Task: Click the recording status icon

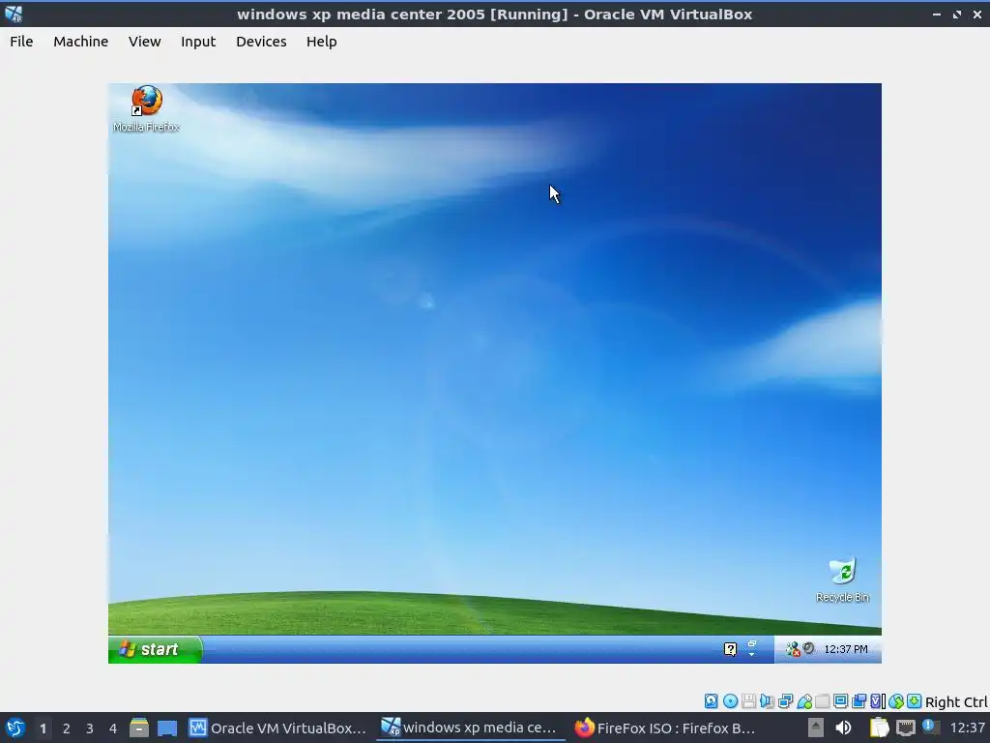Action: tap(859, 701)
